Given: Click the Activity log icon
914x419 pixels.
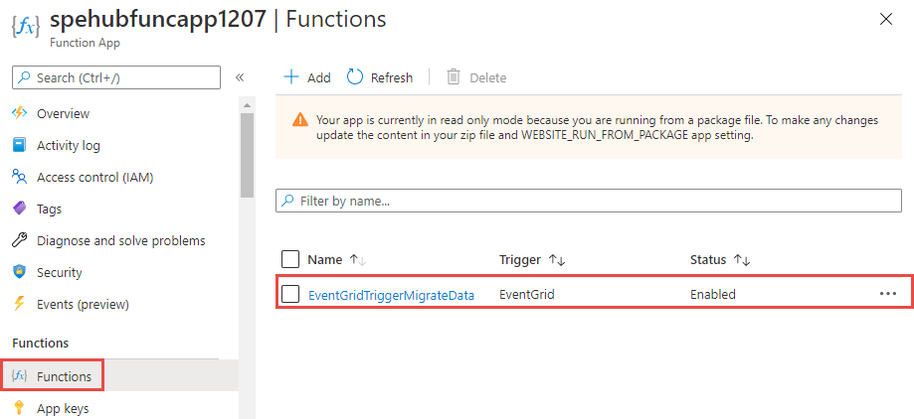Looking at the screenshot, I should [x=19, y=146].
